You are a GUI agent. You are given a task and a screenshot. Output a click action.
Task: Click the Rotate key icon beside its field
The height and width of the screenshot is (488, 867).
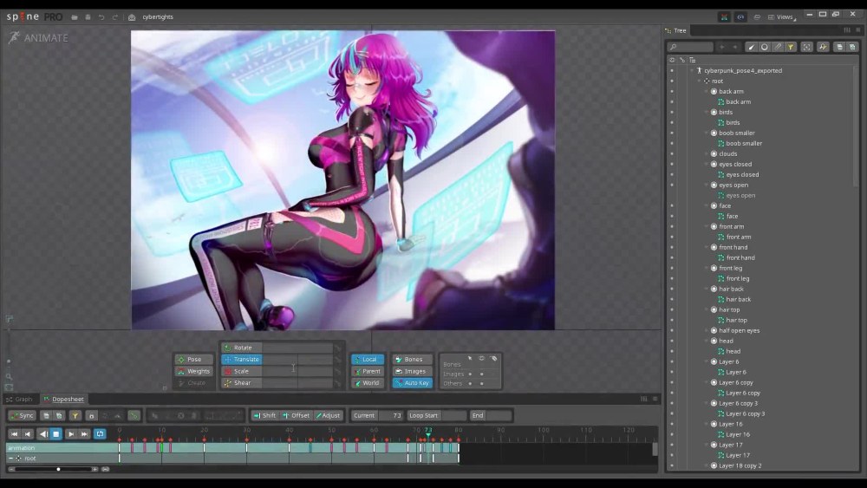pos(337,348)
